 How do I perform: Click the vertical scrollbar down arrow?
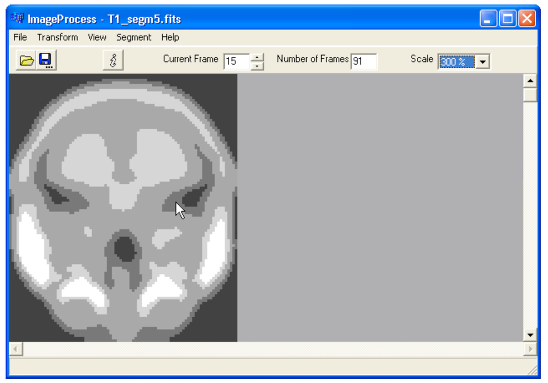point(530,335)
